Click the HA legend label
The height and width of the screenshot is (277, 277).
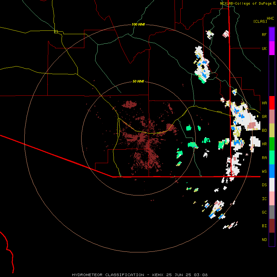(x=264, y=103)
